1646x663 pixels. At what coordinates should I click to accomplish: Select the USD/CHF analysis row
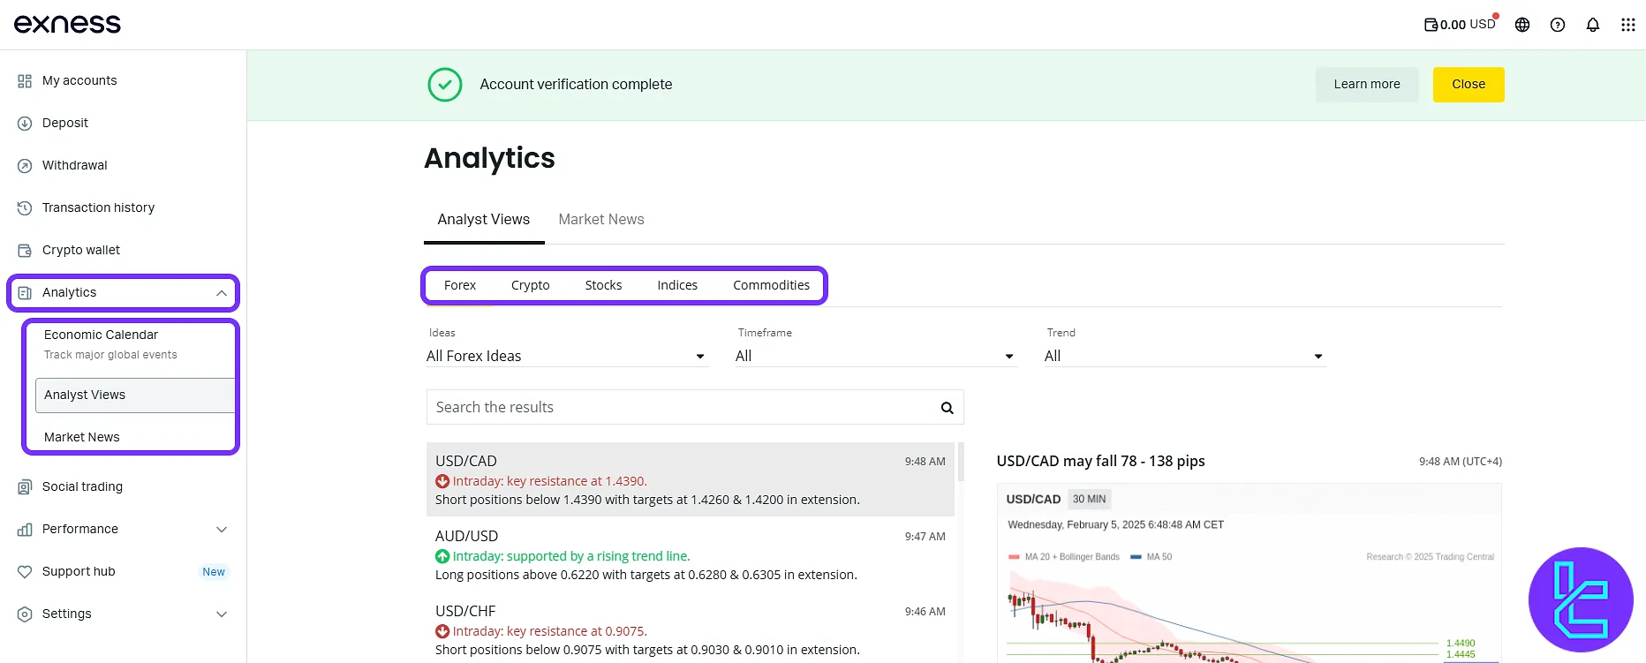[x=691, y=629]
